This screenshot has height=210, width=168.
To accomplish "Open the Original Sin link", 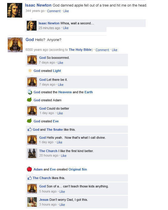I will point(78,169).
